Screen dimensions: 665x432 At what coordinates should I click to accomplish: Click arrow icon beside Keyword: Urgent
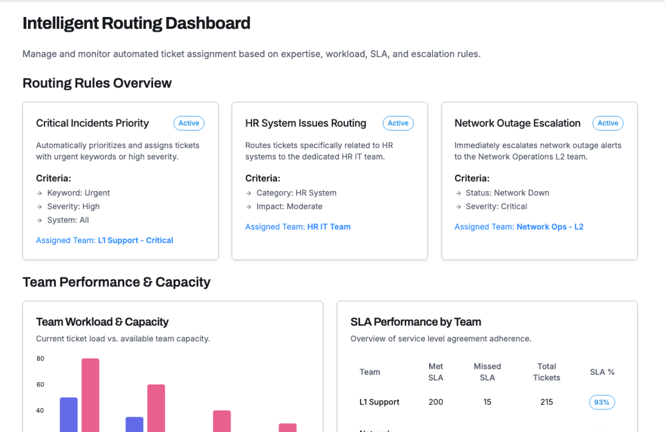[x=39, y=193]
